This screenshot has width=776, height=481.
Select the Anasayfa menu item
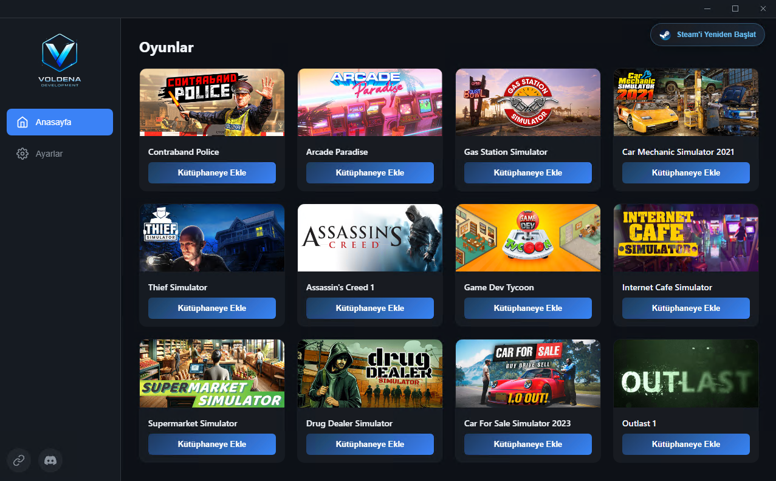[60, 122]
